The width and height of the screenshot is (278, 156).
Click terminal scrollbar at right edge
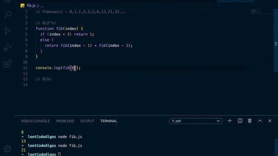276,147
